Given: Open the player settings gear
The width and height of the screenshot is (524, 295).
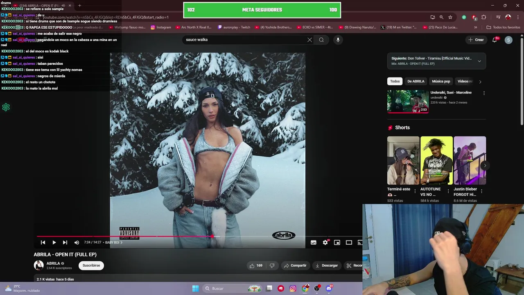Looking at the screenshot, I should (x=325, y=243).
